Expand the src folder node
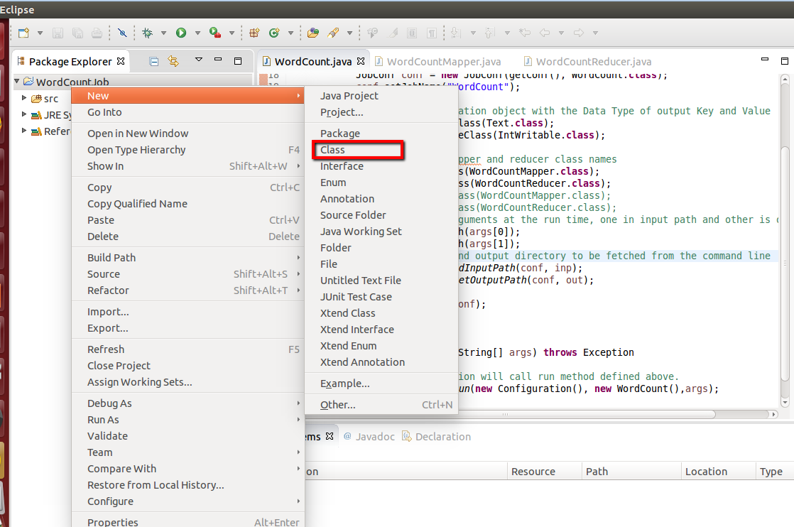 coord(24,98)
